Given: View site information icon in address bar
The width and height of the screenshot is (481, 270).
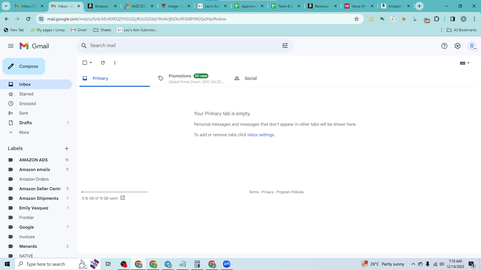Looking at the screenshot, I should pyautogui.click(x=41, y=19).
